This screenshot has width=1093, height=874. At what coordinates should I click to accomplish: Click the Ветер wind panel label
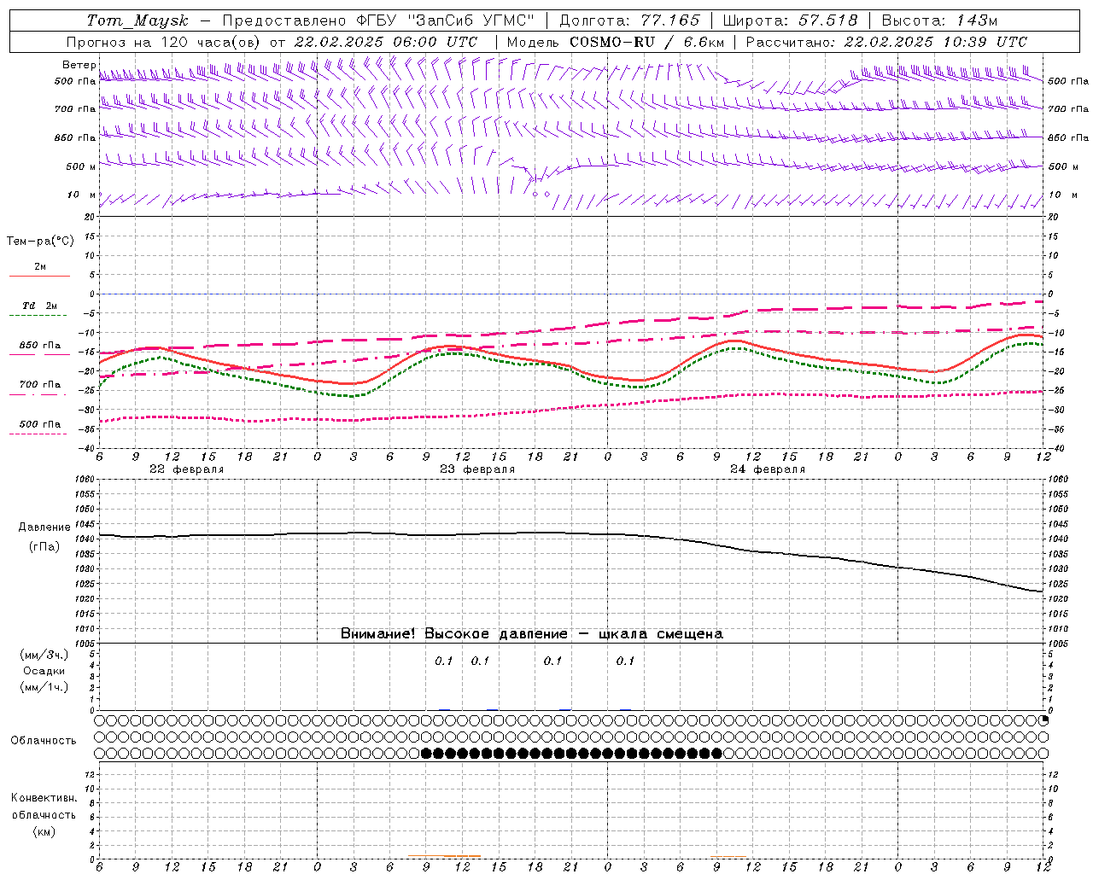[79, 65]
